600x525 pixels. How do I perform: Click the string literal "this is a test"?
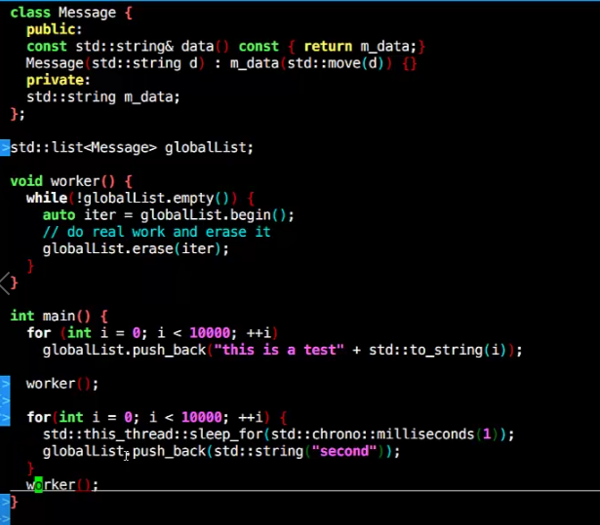pyautogui.click(x=279, y=350)
